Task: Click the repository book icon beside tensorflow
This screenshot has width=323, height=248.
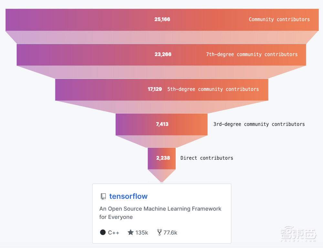Action: coord(103,196)
